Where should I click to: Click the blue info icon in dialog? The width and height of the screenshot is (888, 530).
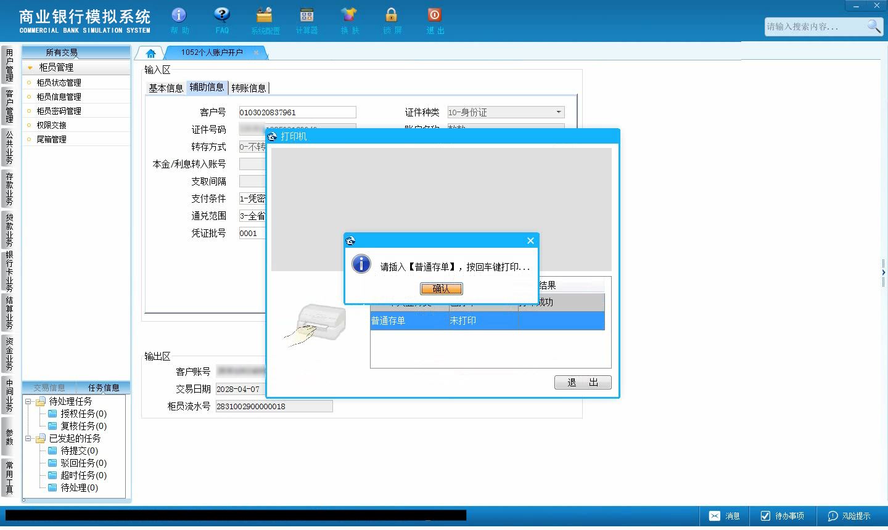[x=361, y=264]
